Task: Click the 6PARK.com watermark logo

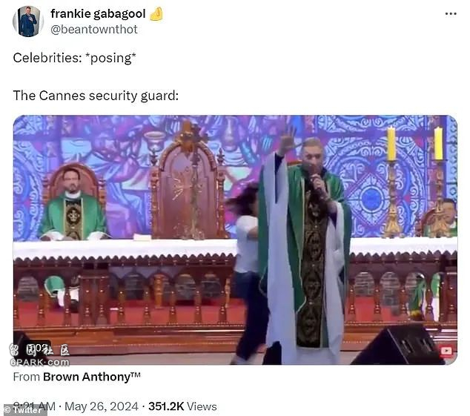Action: point(39,356)
